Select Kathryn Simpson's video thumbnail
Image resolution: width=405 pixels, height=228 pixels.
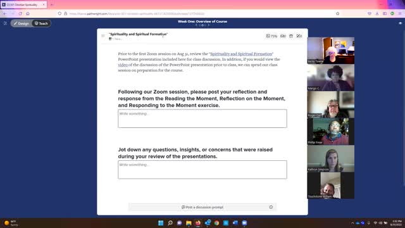(330, 158)
